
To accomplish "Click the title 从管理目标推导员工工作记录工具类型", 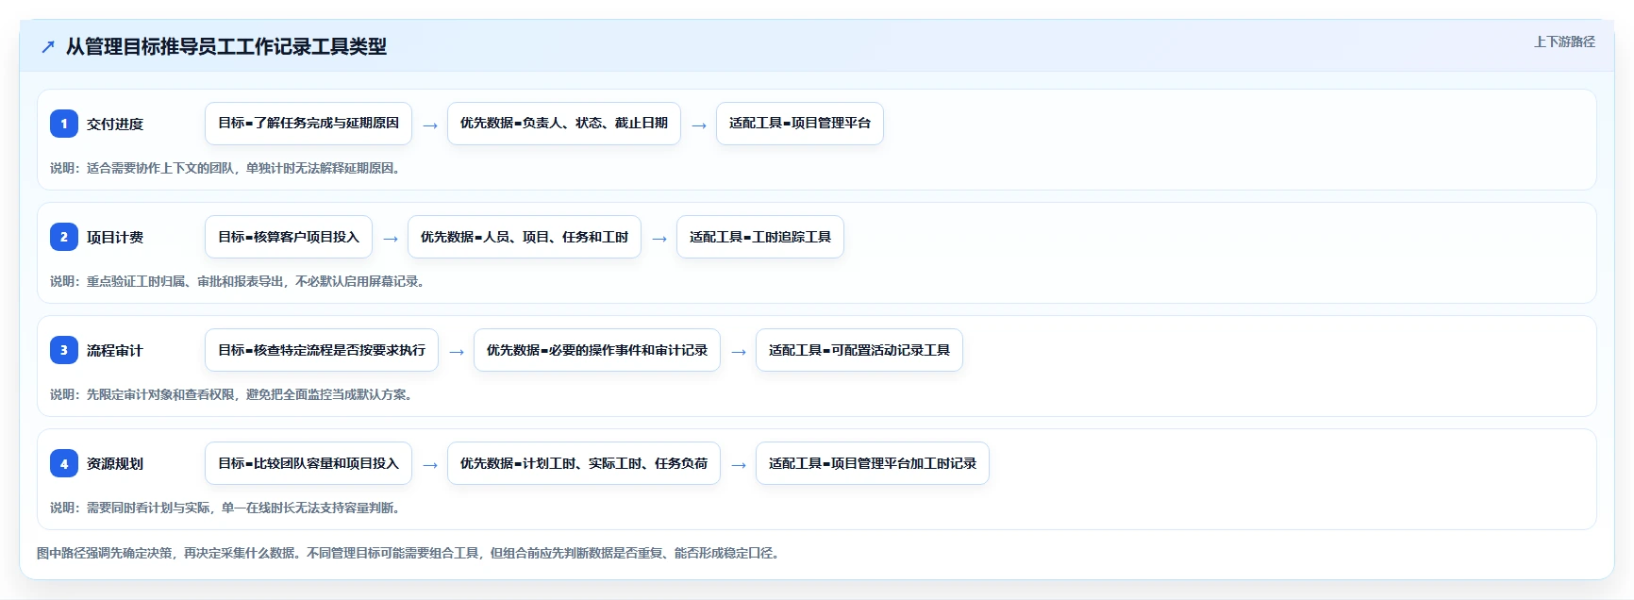I will click(226, 46).
